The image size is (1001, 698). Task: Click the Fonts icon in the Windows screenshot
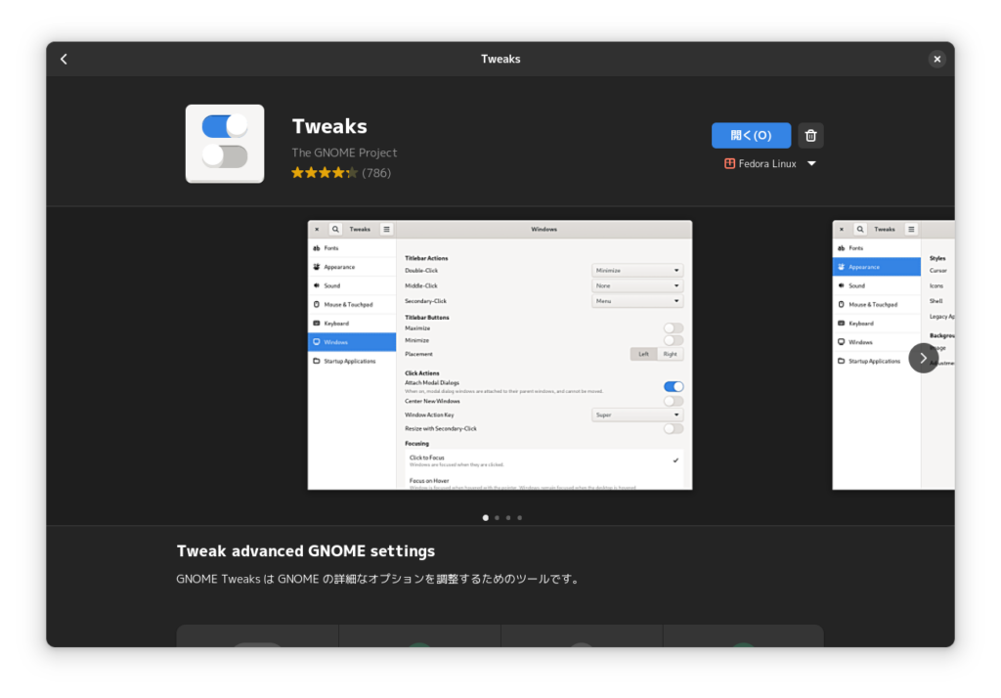click(316, 247)
